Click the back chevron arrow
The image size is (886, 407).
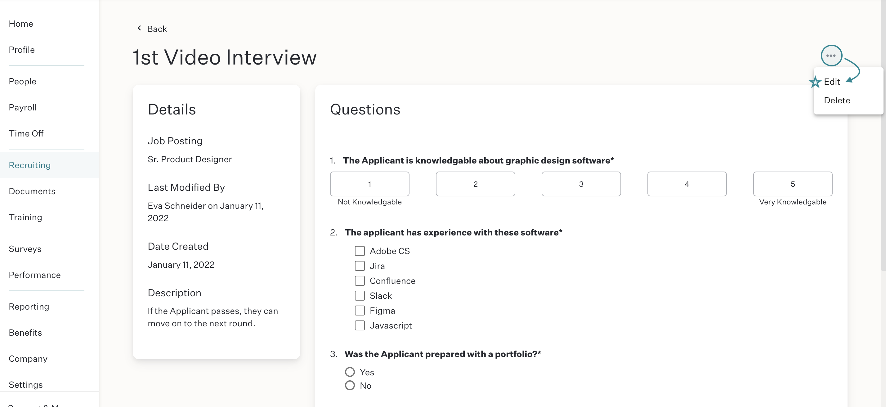point(139,28)
